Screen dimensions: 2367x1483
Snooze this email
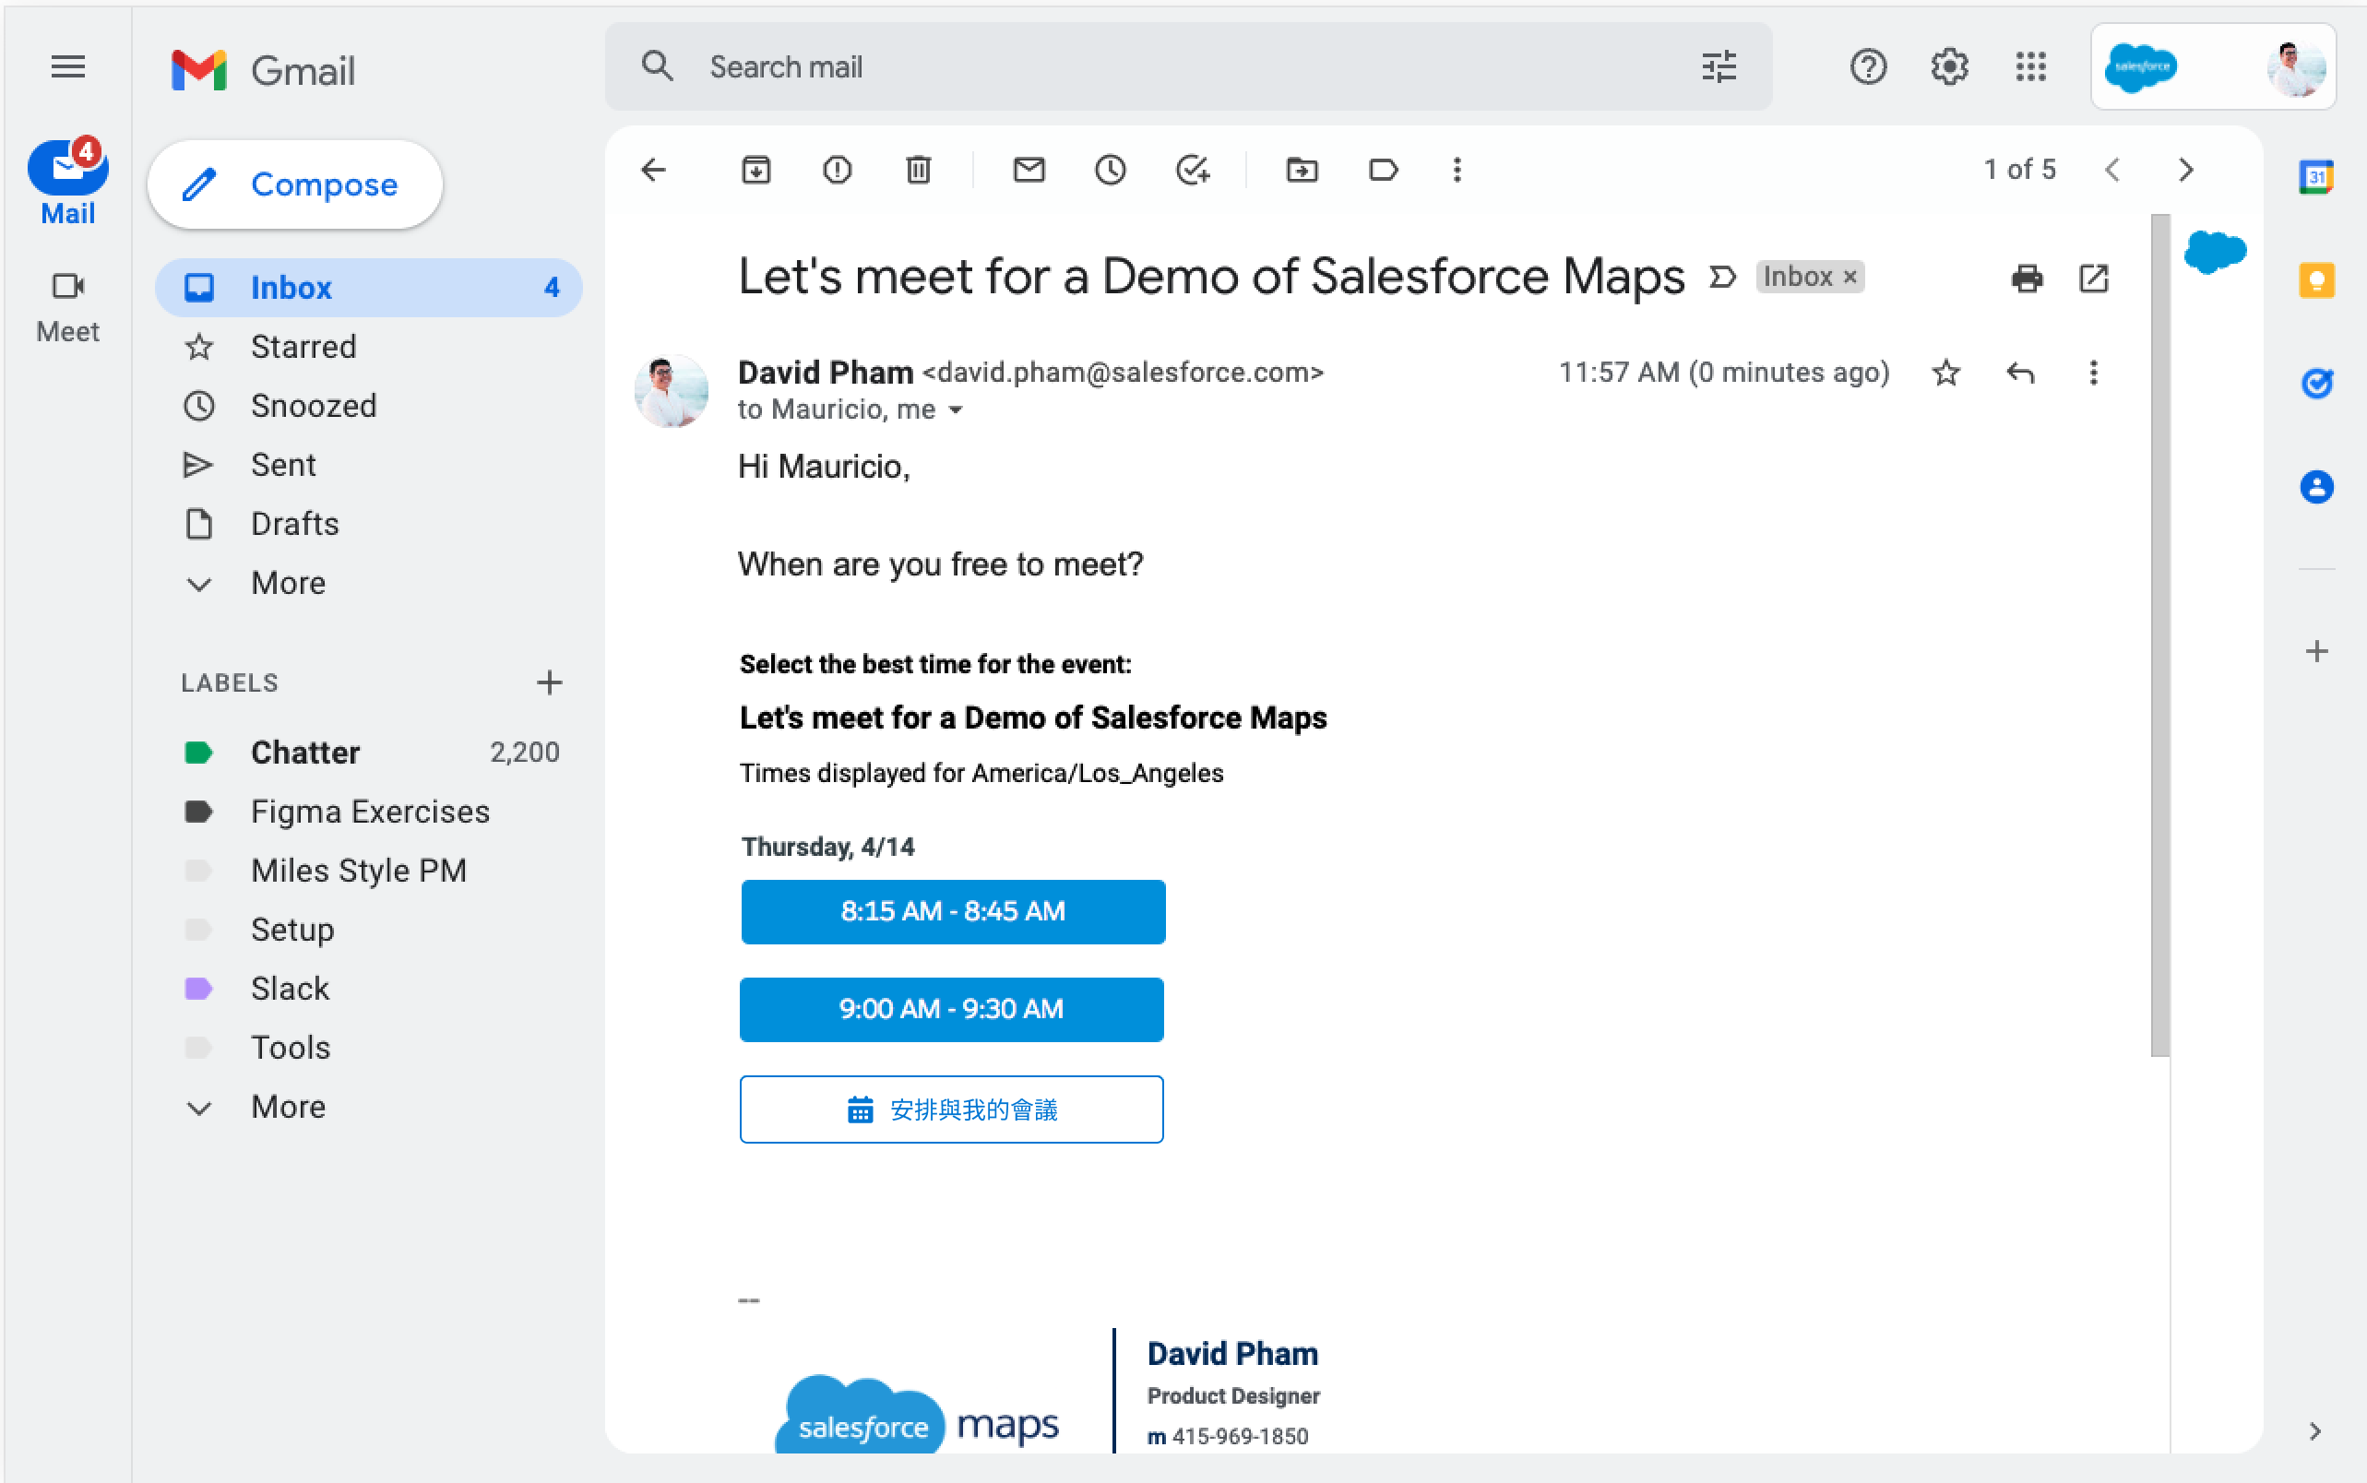click(1111, 170)
